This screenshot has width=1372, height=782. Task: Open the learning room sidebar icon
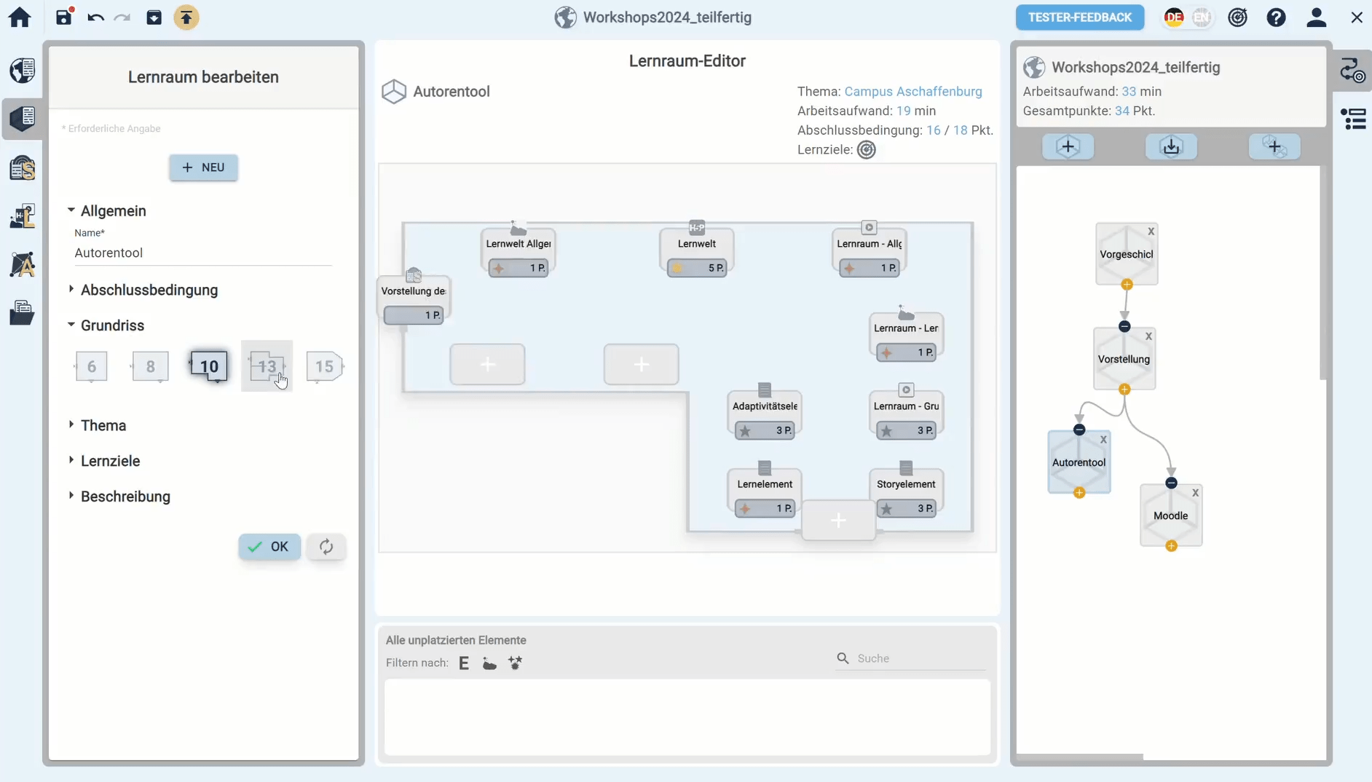(x=22, y=118)
